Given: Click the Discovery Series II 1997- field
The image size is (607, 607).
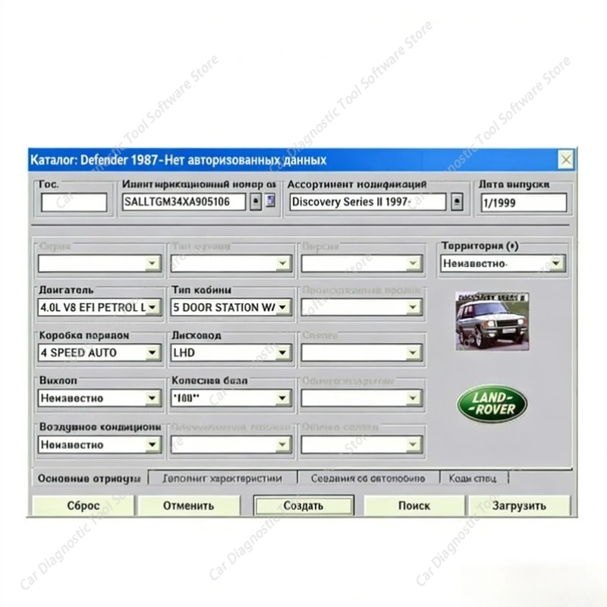Looking at the screenshot, I should pyautogui.click(x=368, y=202).
